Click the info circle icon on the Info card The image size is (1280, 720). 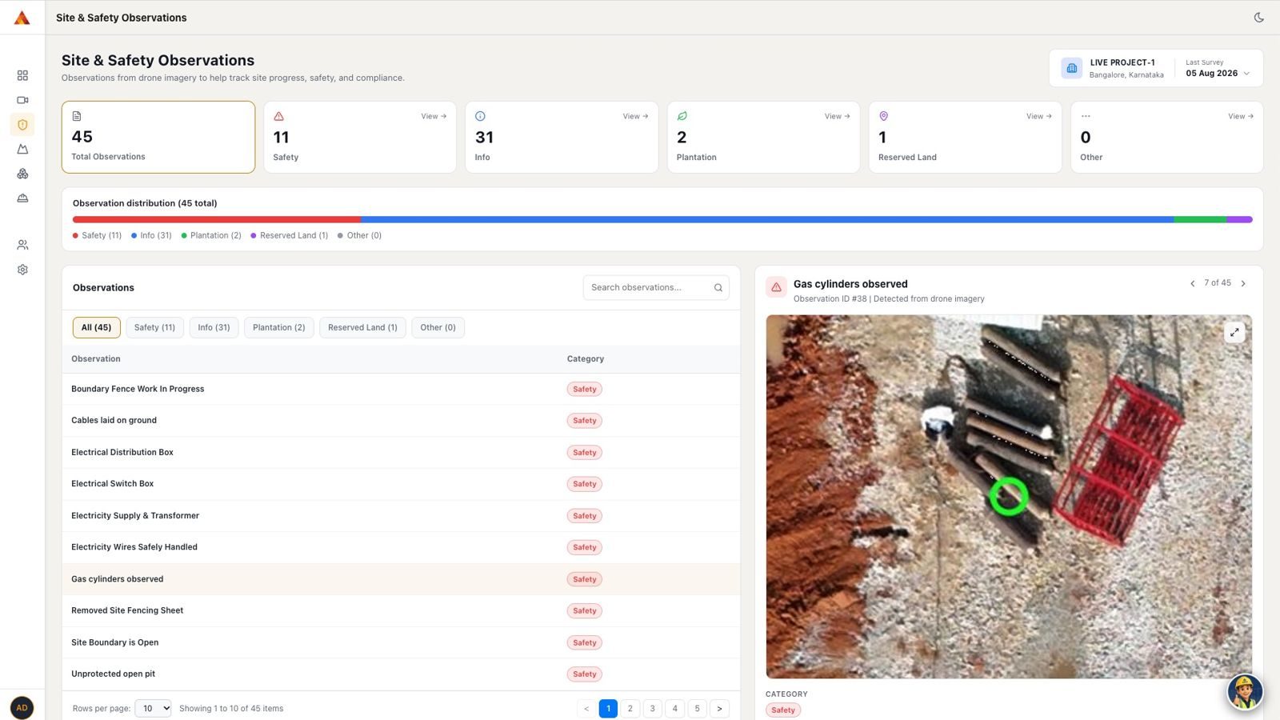(x=480, y=116)
